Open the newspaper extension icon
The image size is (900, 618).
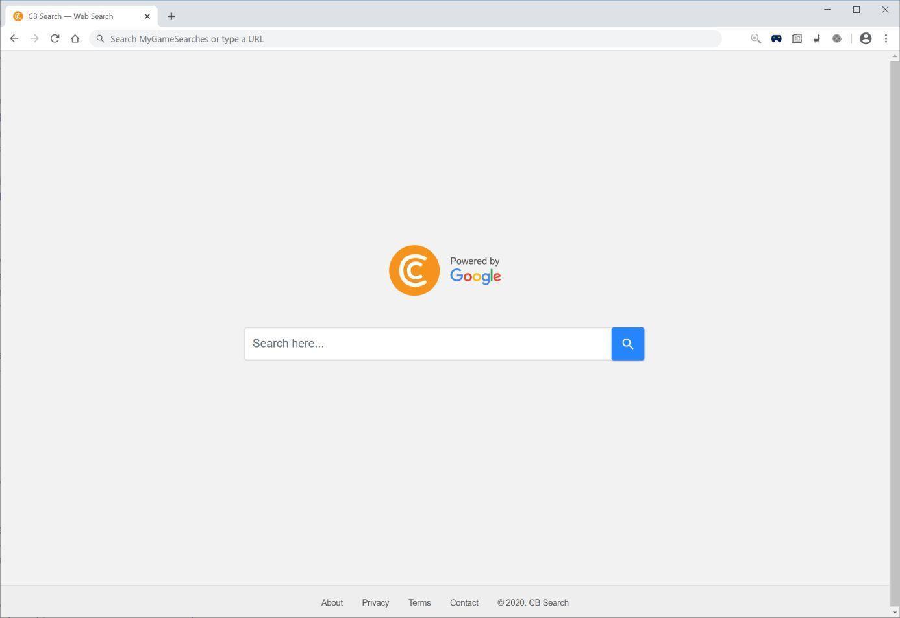797,39
